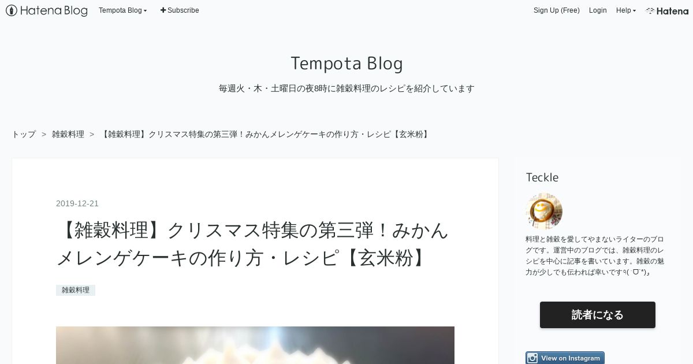The image size is (693, 364).
Task: Click Sign Up (Free) link
Action: click(556, 10)
